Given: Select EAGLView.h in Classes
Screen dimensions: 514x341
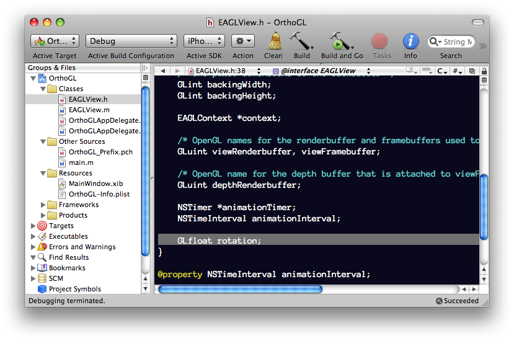Looking at the screenshot, I should pyautogui.click(x=83, y=99).
